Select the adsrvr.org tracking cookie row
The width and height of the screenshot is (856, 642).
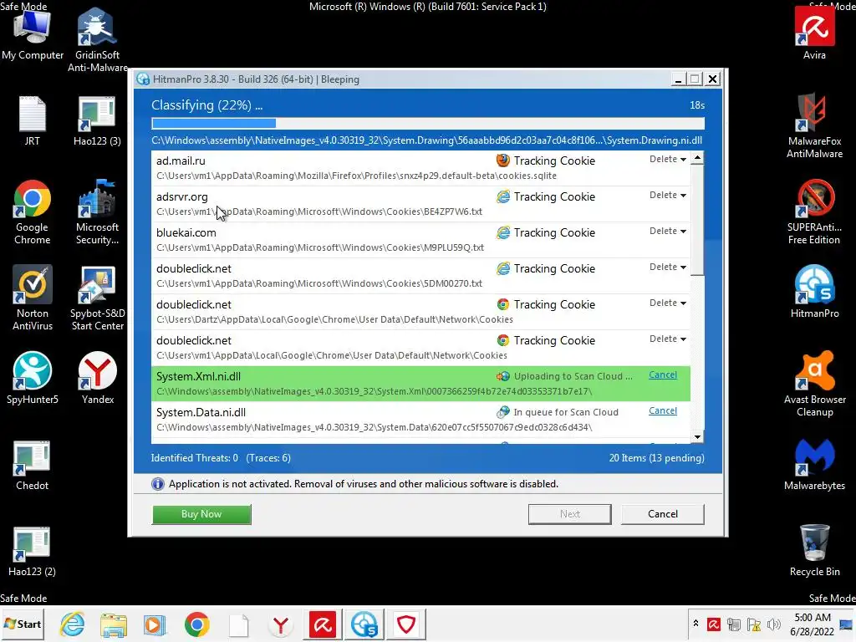[421, 204]
